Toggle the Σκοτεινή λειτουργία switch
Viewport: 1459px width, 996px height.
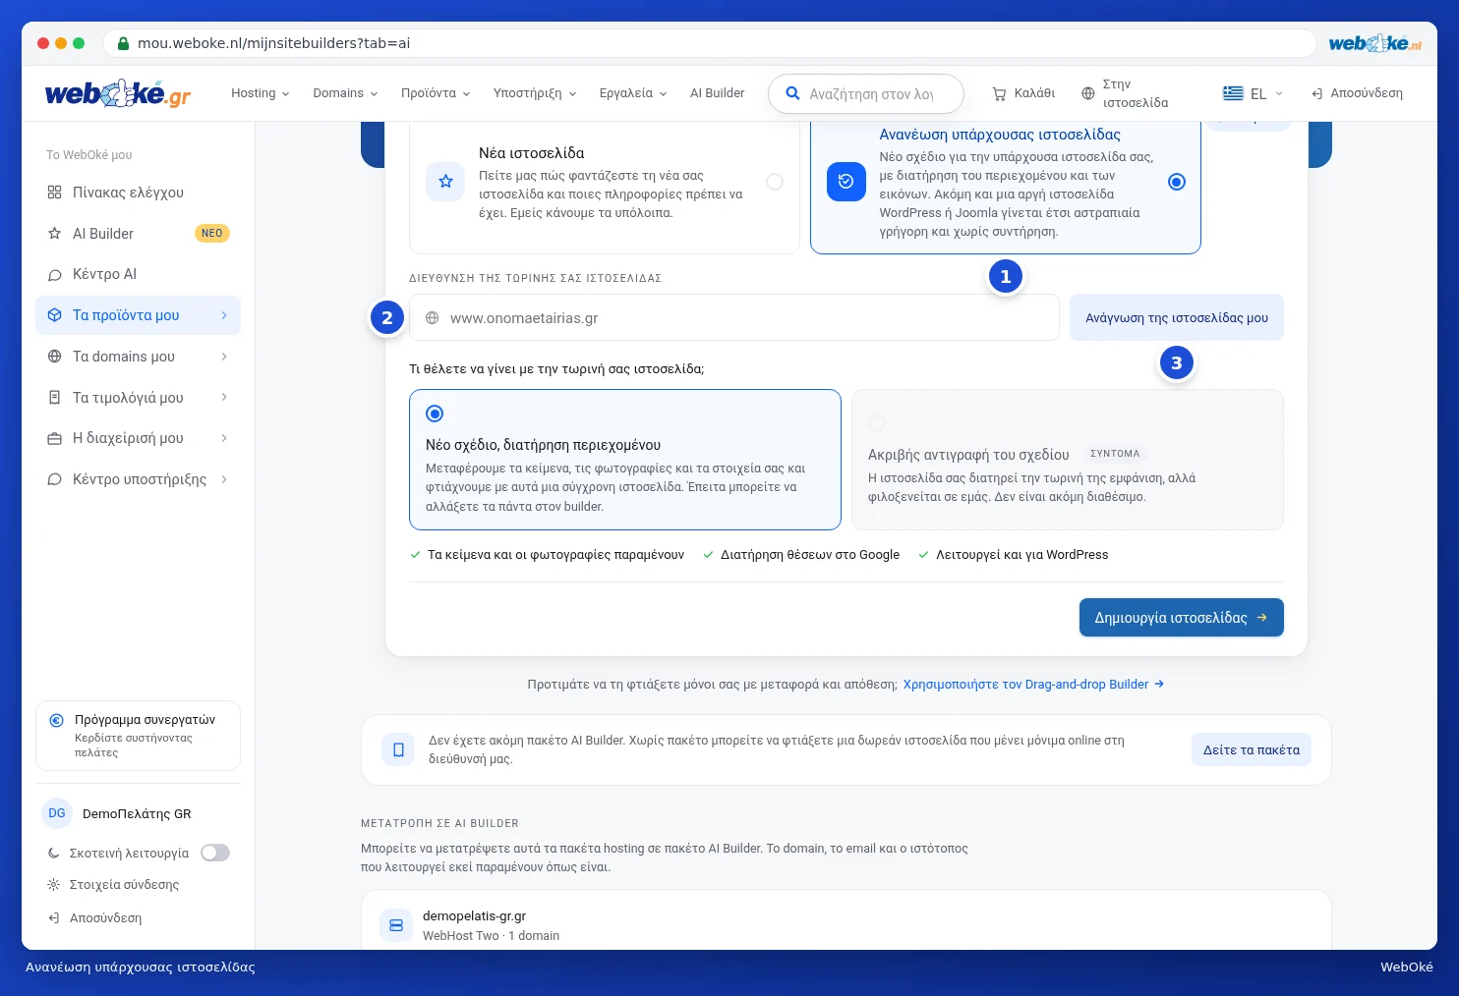tap(215, 853)
